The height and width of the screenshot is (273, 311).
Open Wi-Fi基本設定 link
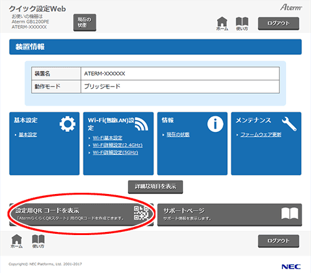tap(108, 138)
